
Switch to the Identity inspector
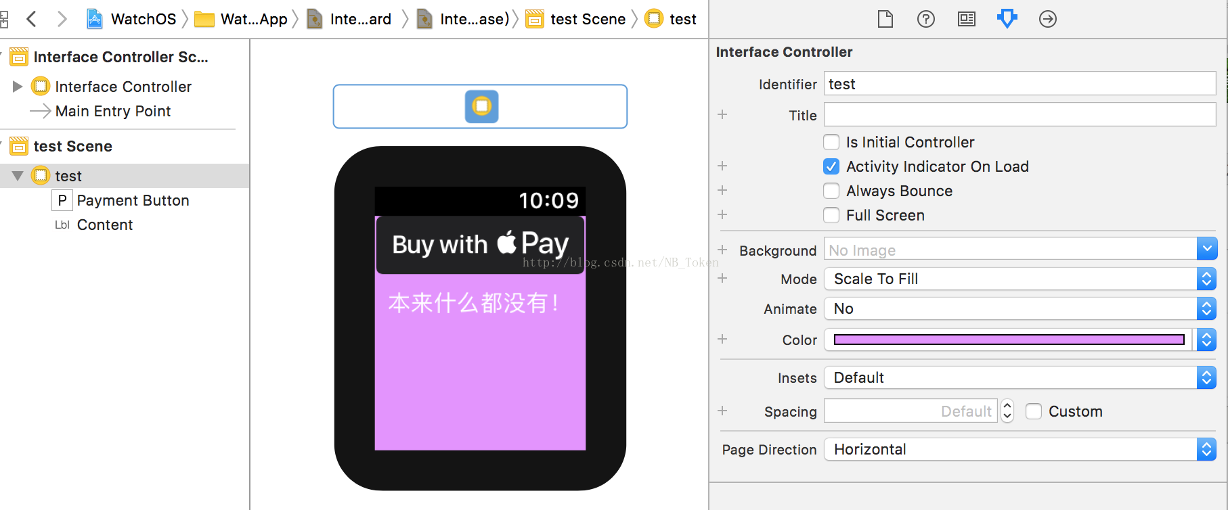(966, 19)
